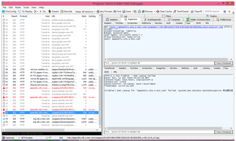The height and width of the screenshot is (141, 236).
Task: Sort sessions by the Result column header
Action: 14,16
